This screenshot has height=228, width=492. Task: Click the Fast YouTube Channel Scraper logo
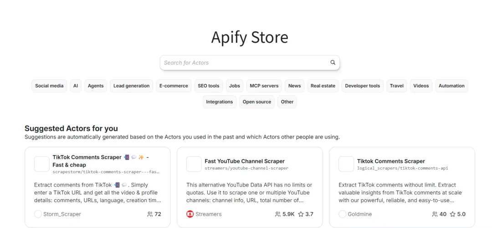coord(194,164)
